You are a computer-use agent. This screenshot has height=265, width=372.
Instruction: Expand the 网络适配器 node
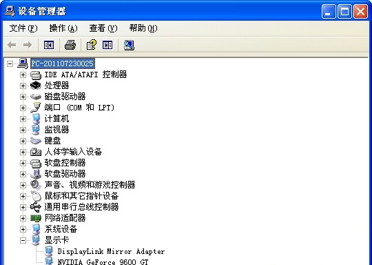(x=23, y=218)
